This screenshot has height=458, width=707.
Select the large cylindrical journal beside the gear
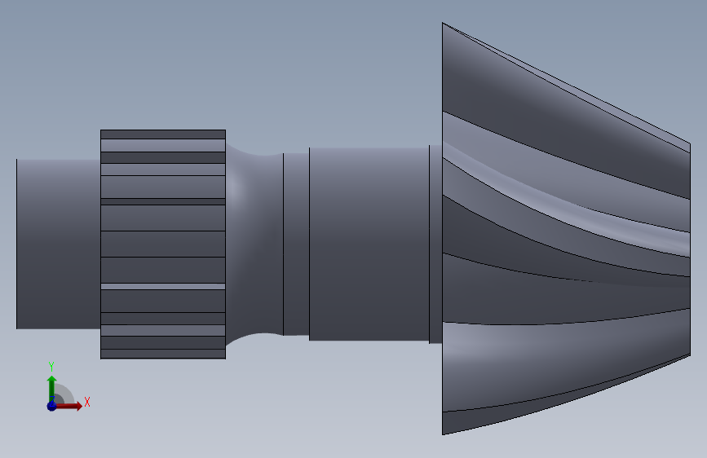[369, 244]
